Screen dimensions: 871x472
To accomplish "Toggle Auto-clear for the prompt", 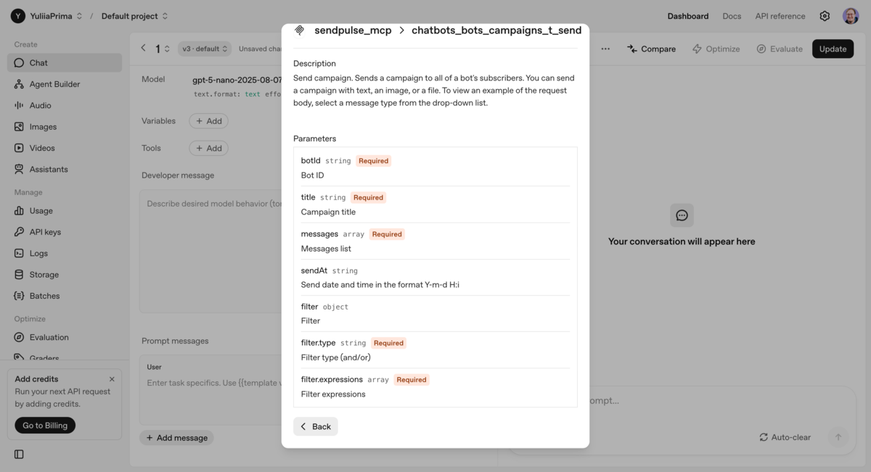I will [x=788, y=437].
